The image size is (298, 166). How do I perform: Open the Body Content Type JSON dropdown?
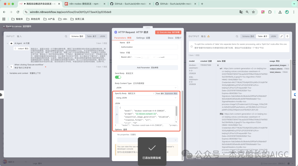point(146,88)
